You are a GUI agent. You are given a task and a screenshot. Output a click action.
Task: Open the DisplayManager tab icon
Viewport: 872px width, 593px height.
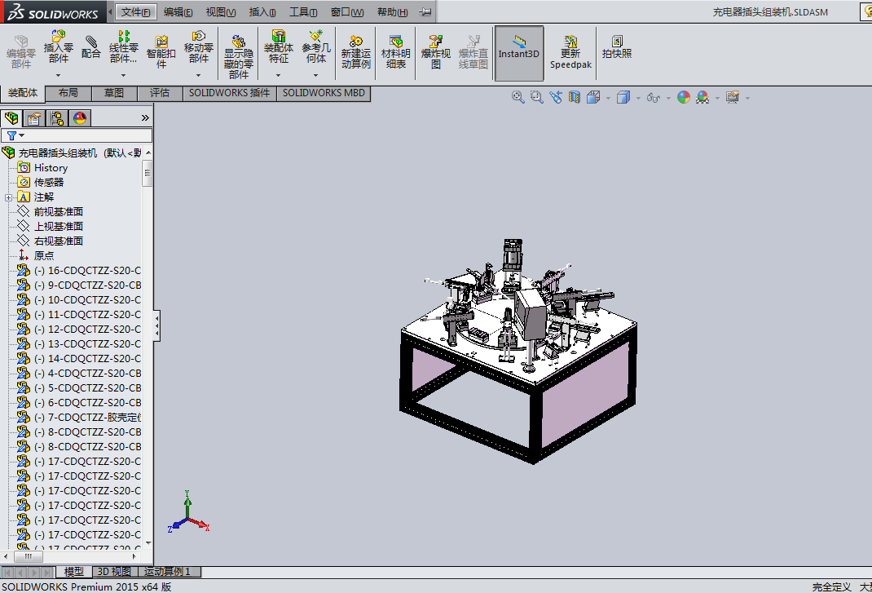[80, 118]
